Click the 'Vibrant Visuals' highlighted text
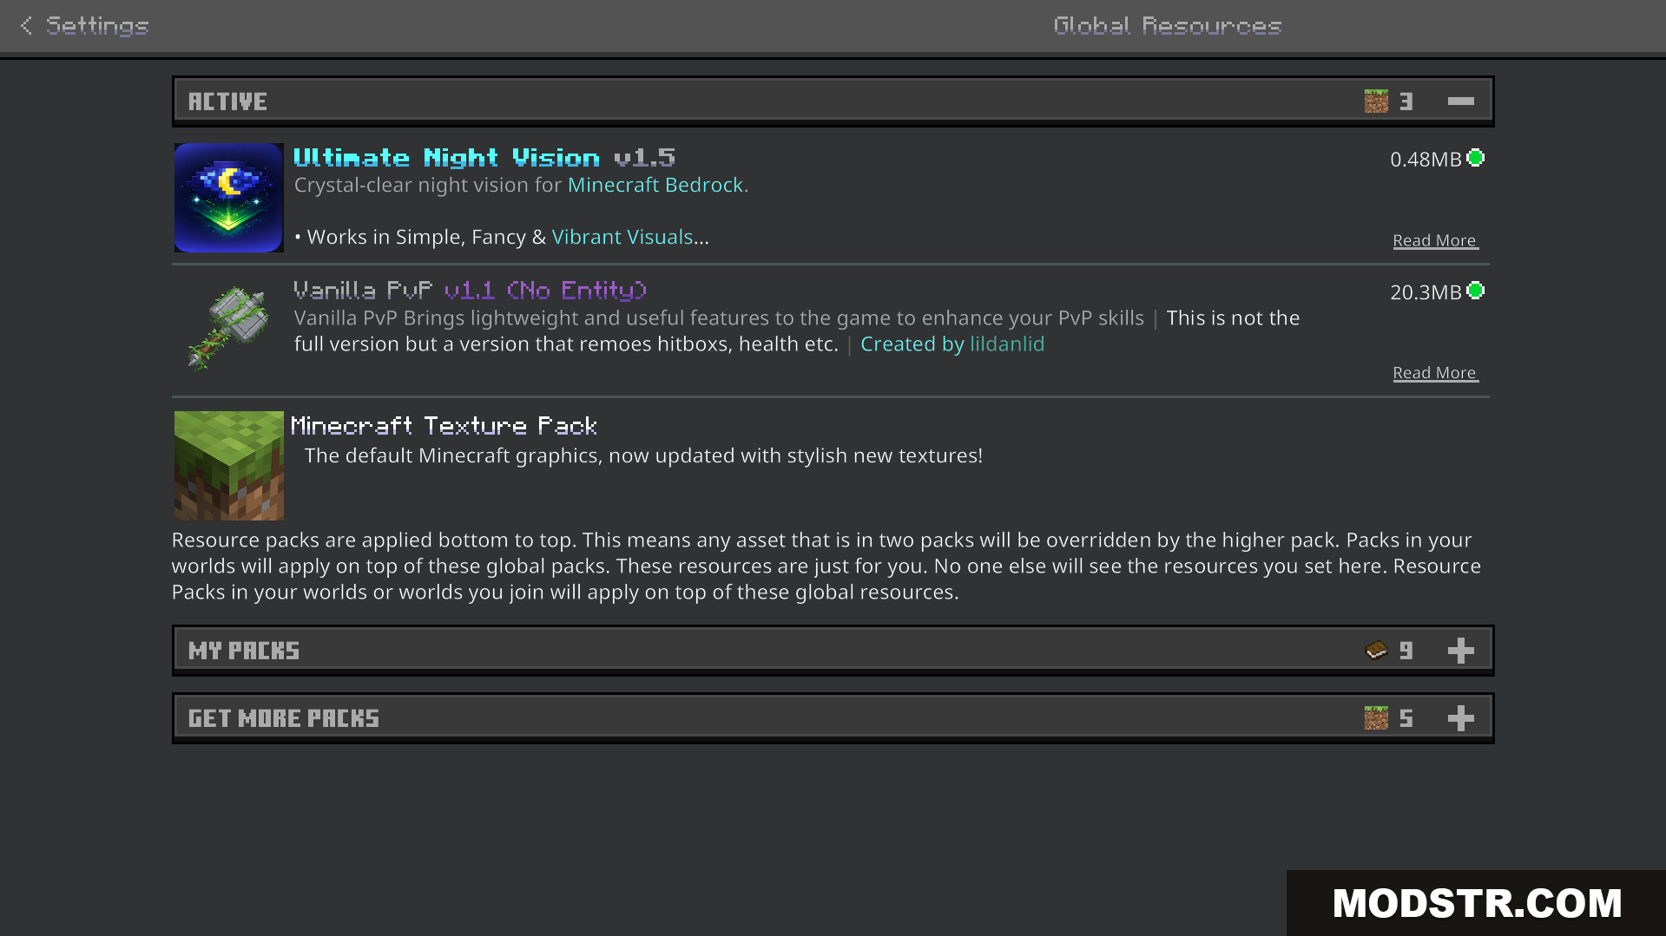Image resolution: width=1666 pixels, height=936 pixels. click(622, 238)
